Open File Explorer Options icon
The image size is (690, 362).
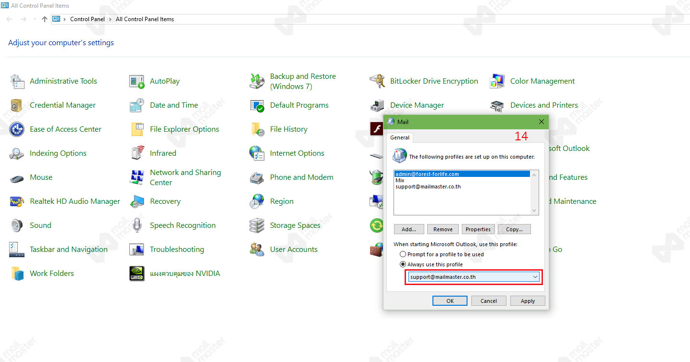pyautogui.click(x=137, y=129)
